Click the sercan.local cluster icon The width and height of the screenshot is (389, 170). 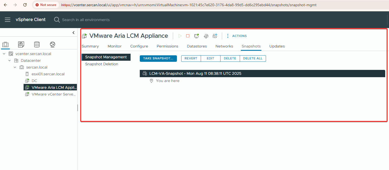(x=22, y=67)
